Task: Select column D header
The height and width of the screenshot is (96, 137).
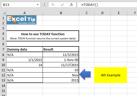Action: (102, 13)
